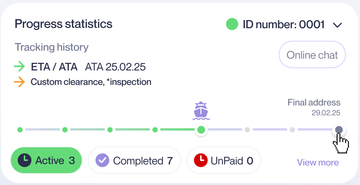The height and width of the screenshot is (185, 360).
Task: Click the View more link
Action: 318,163
